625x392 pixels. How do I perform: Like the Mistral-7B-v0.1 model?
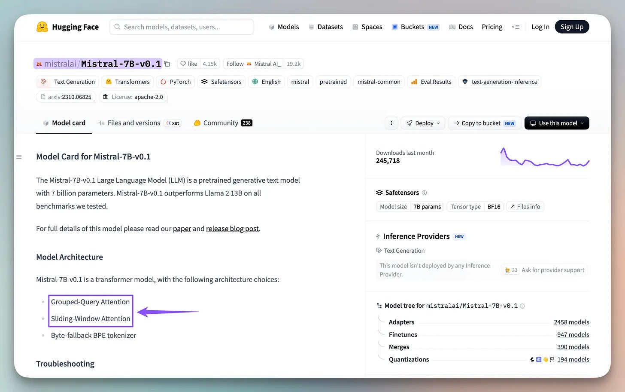[189, 64]
